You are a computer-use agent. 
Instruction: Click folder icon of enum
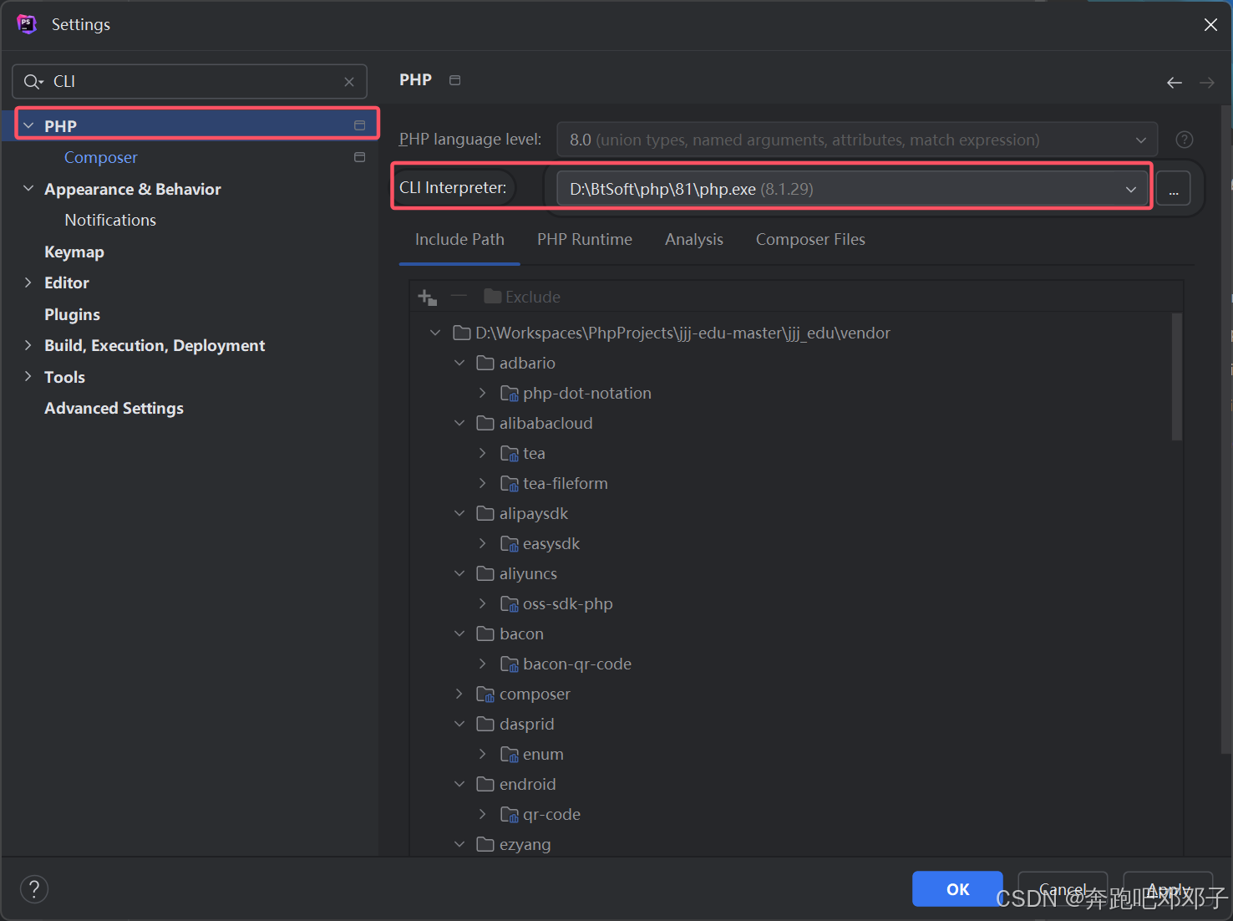coord(509,754)
